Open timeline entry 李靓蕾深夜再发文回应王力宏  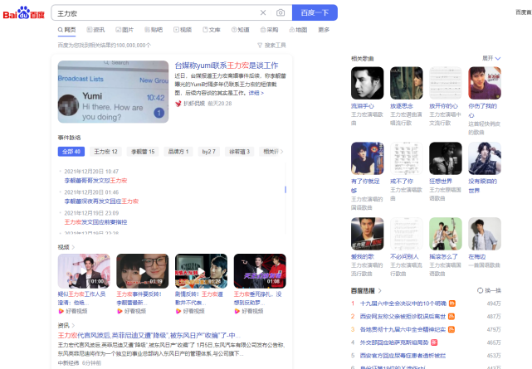tap(101, 201)
